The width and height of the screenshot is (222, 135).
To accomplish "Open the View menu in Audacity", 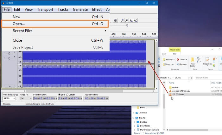I will click(29, 10).
